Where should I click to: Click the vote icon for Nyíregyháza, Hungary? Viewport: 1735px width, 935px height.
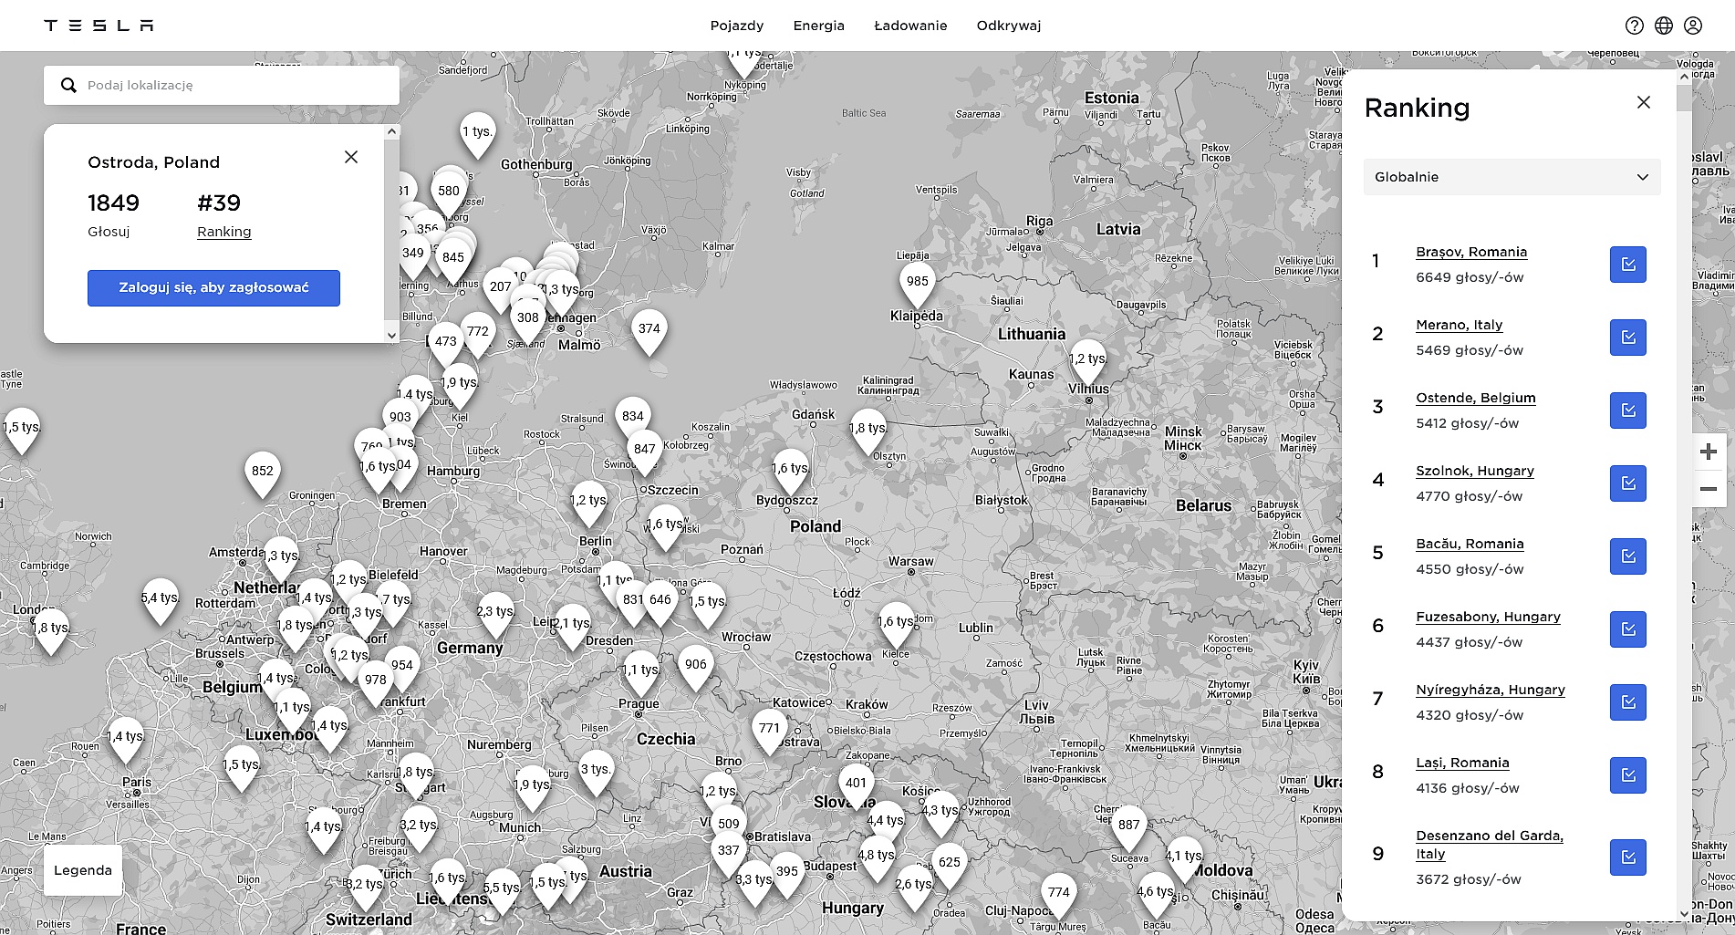point(1628,702)
